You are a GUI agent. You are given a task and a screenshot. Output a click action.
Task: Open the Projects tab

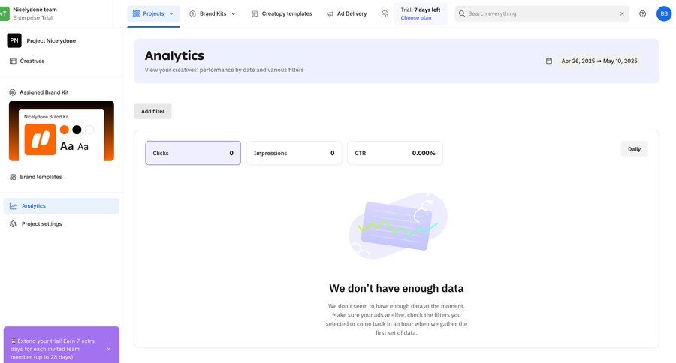click(x=153, y=13)
